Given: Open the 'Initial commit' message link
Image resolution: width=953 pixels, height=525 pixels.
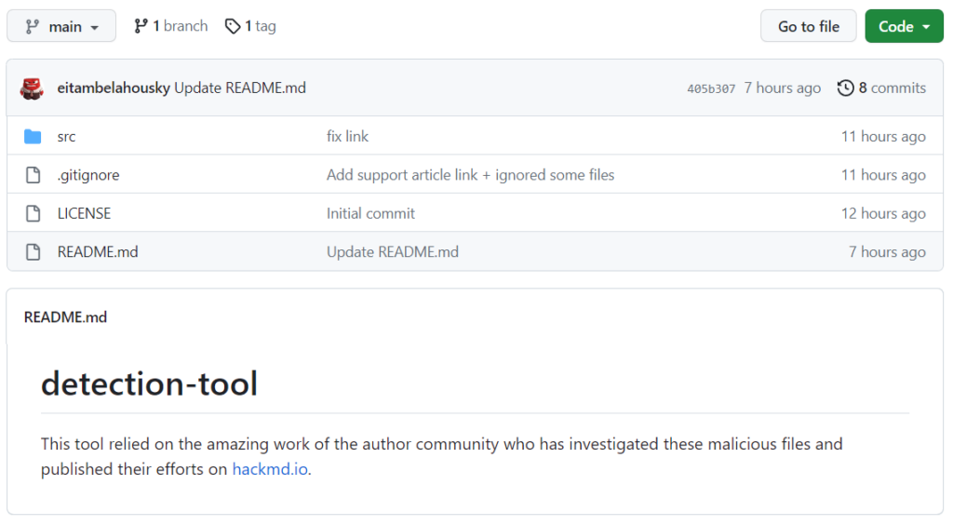Looking at the screenshot, I should [x=370, y=213].
